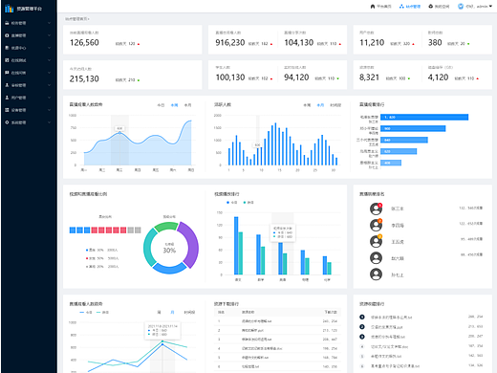Viewport: 497px width, 373px height.
Task: Toggle the 20% 2000人 gray legend entry
Action: 102,266
